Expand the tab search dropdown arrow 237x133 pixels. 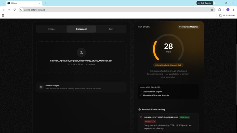pyautogui.click(x=3, y=3)
